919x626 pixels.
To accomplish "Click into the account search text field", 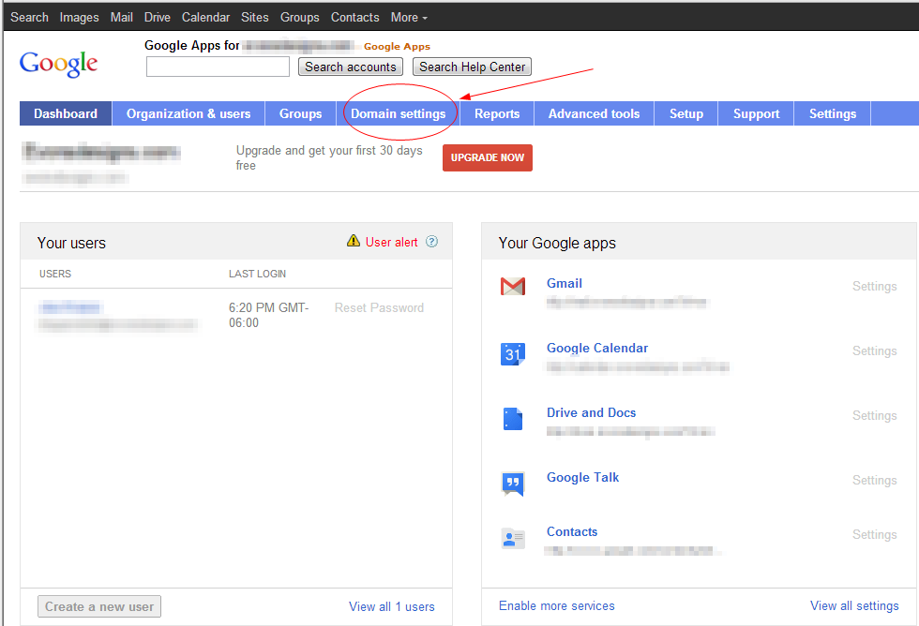I will click(x=218, y=67).
